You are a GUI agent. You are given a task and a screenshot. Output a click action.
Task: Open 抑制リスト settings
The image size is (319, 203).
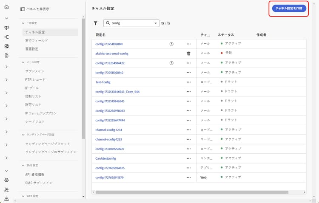33,96
